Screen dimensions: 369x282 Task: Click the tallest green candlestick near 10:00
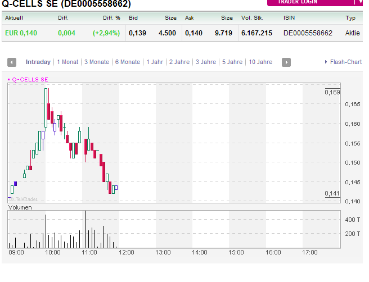[x=46, y=108]
